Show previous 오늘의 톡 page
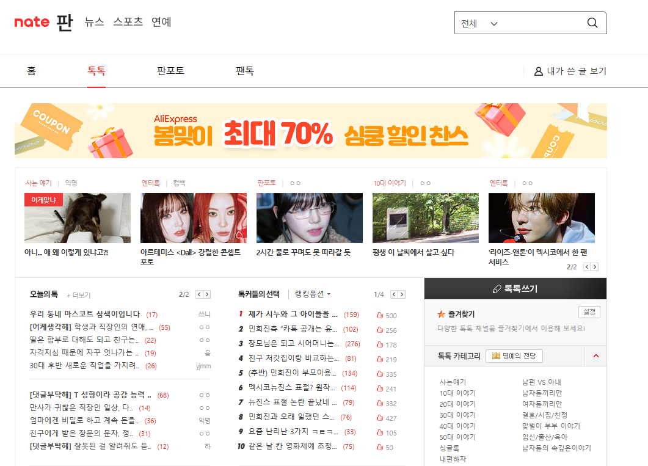Screen dimensions: 648x466 click(x=199, y=294)
